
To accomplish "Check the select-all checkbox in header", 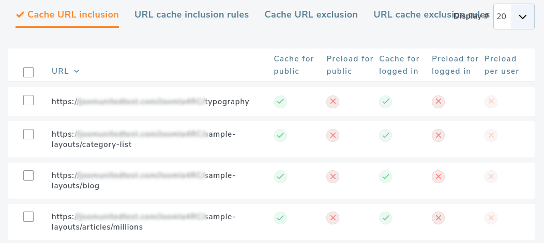I will (x=28, y=72).
